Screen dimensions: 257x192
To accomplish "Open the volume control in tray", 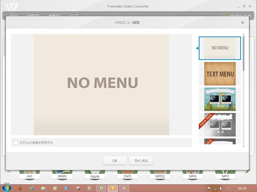I will click(222, 188).
